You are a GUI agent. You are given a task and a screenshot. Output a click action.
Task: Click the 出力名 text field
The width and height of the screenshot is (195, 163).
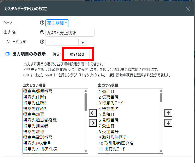70,33
